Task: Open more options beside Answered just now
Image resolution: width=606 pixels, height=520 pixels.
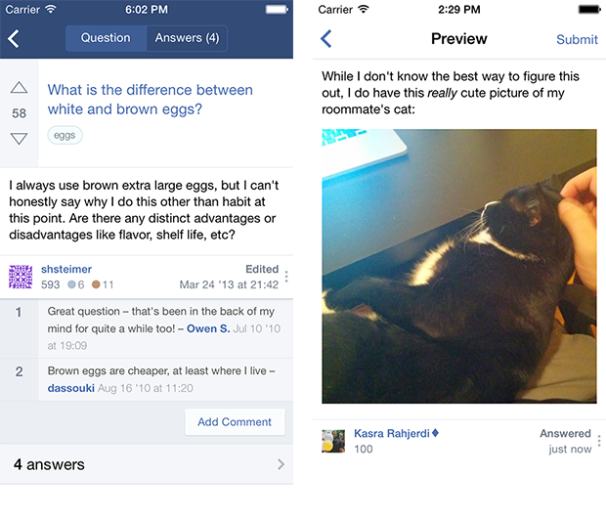Action: [x=599, y=441]
